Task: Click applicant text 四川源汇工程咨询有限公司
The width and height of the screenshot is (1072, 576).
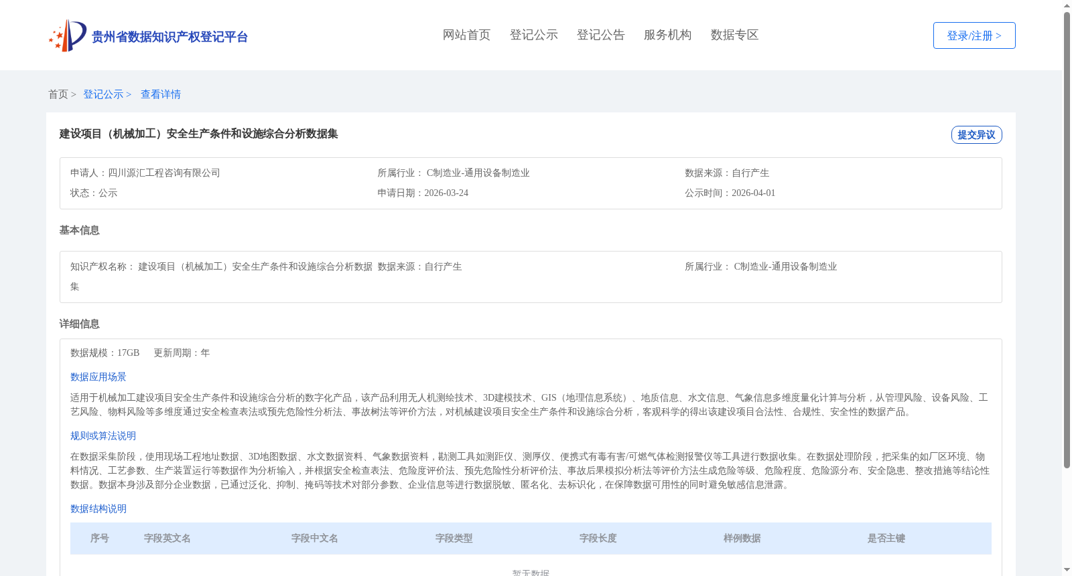Action: (164, 173)
